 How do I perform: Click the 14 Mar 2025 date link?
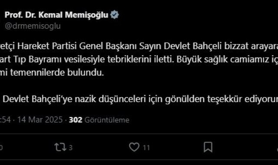click(x=40, y=120)
